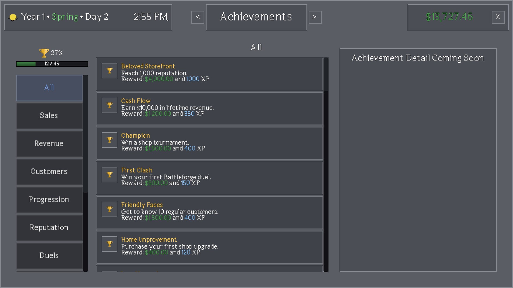The height and width of the screenshot is (288, 513).
Task: Click 'Reach 1,000 reputation.' description
Action: click(x=154, y=73)
